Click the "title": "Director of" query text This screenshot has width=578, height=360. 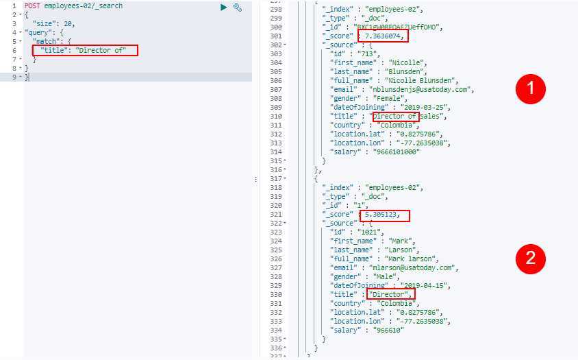click(x=84, y=50)
